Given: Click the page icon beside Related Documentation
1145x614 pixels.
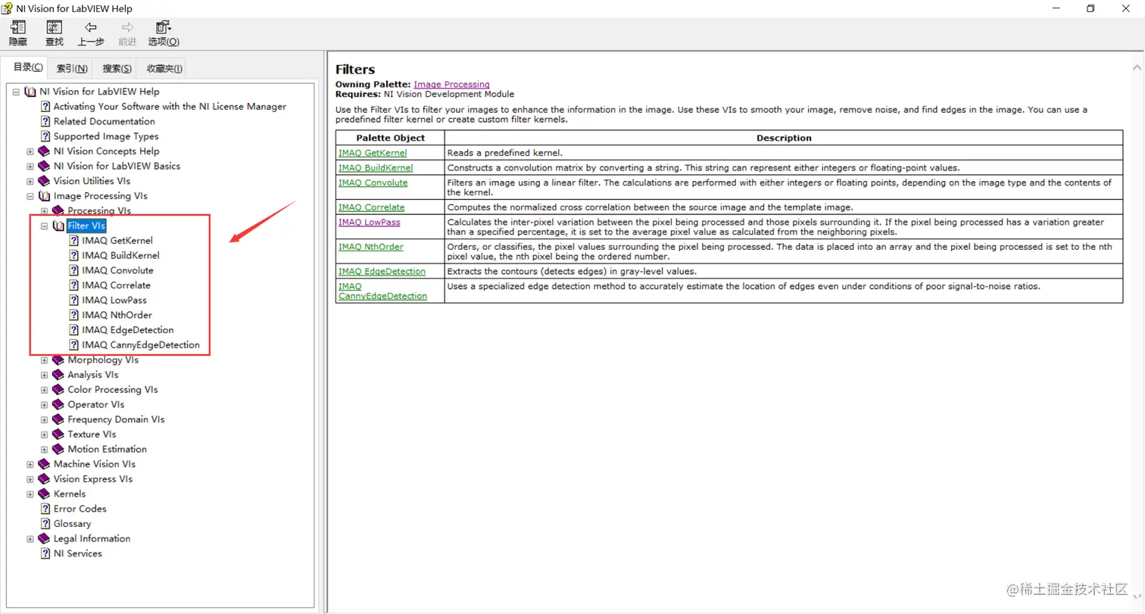Looking at the screenshot, I should (x=45, y=121).
